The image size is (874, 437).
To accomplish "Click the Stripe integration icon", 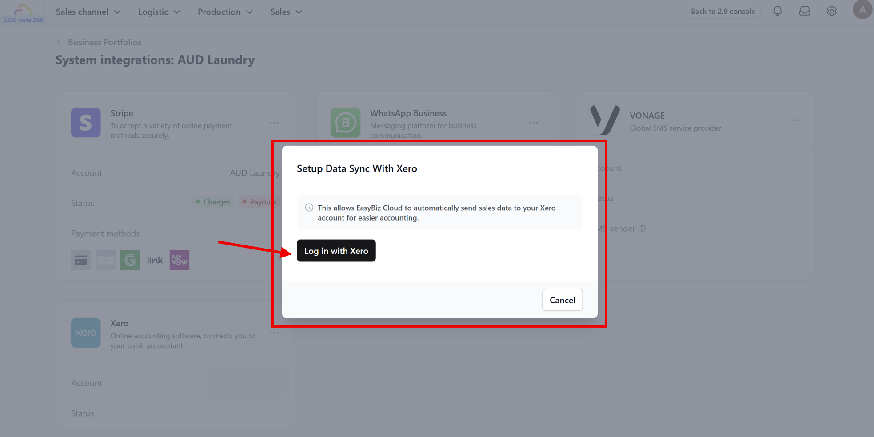I will click(x=86, y=123).
